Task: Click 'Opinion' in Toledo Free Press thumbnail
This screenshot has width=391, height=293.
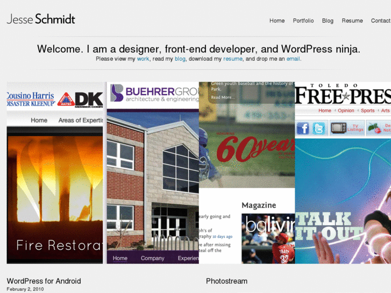Action: coord(346,110)
